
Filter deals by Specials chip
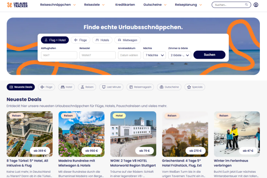point(195,87)
